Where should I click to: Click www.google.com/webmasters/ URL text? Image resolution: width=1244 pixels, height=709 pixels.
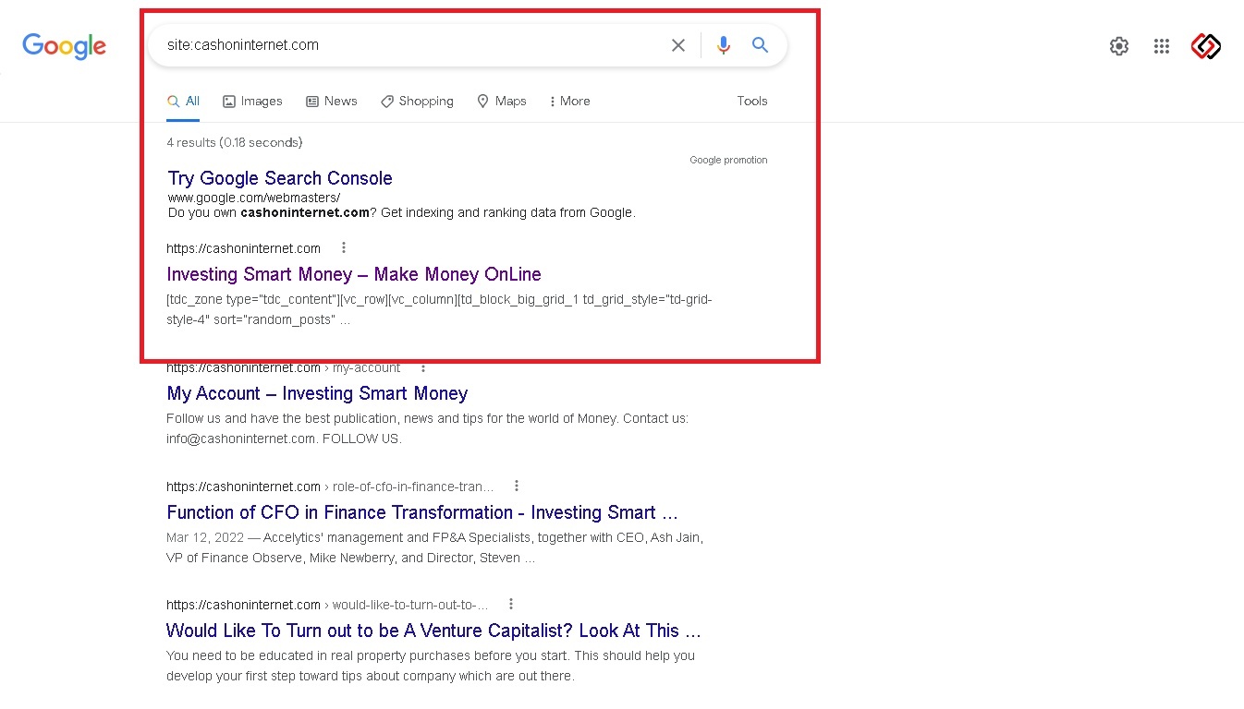pyautogui.click(x=254, y=198)
